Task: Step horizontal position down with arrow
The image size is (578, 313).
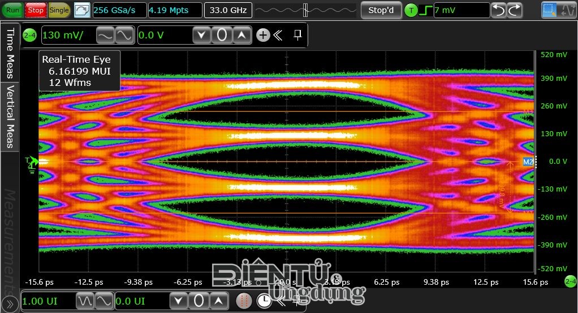Action: point(178,301)
